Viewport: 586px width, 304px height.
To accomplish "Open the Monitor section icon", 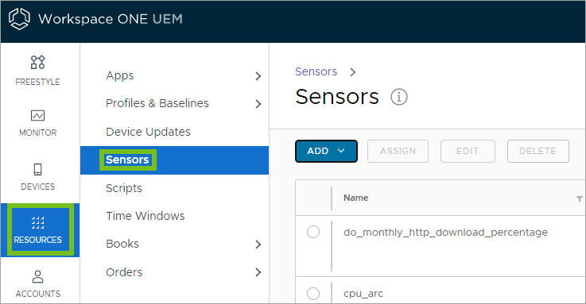I will (37, 116).
